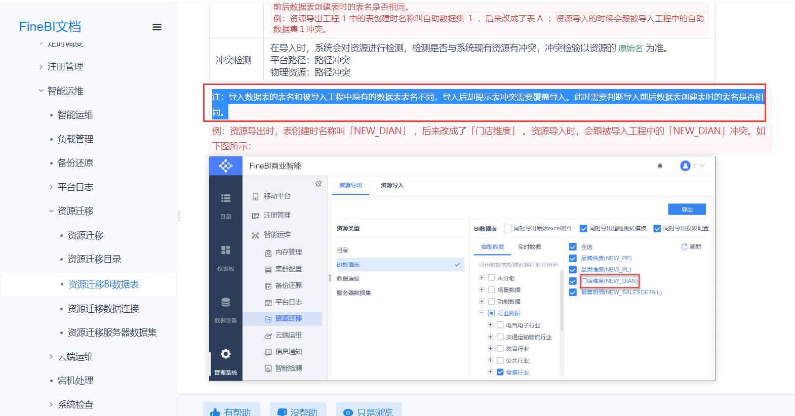Switch to the 实时数据 tab
795x416 pixels.
(529, 247)
